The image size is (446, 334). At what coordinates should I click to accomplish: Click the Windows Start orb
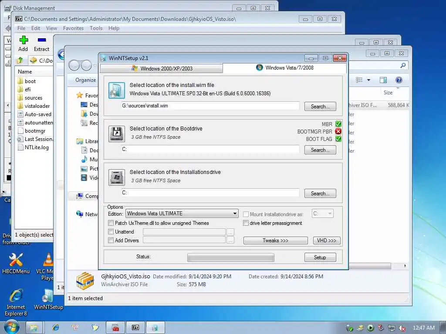(11, 327)
